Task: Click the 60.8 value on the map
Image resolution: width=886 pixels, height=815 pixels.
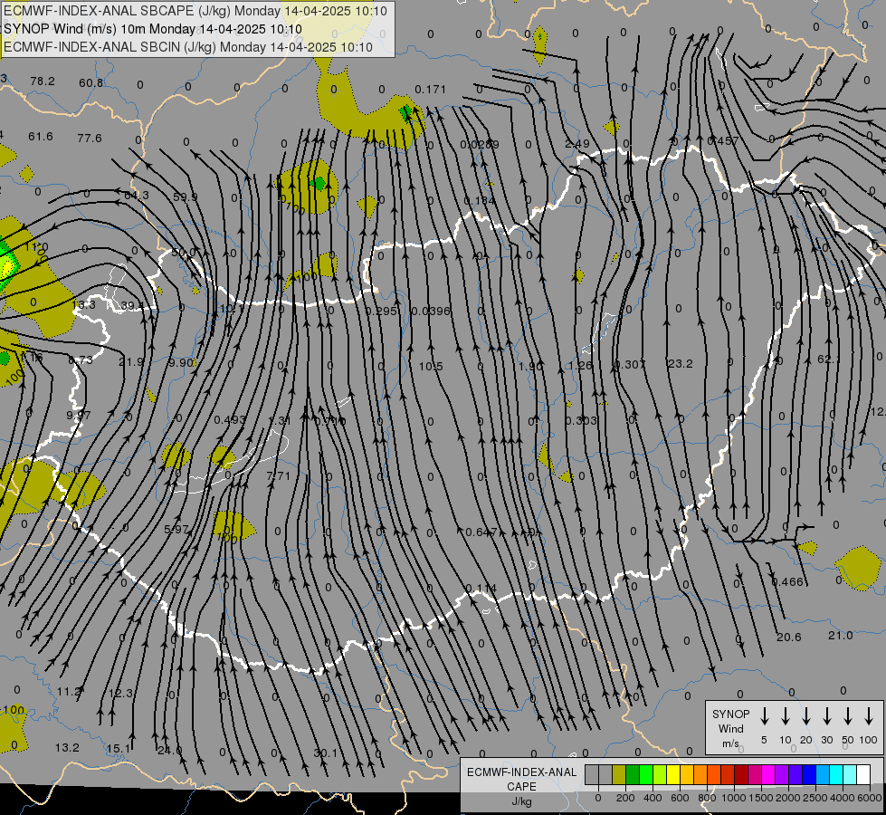Action: click(x=91, y=83)
